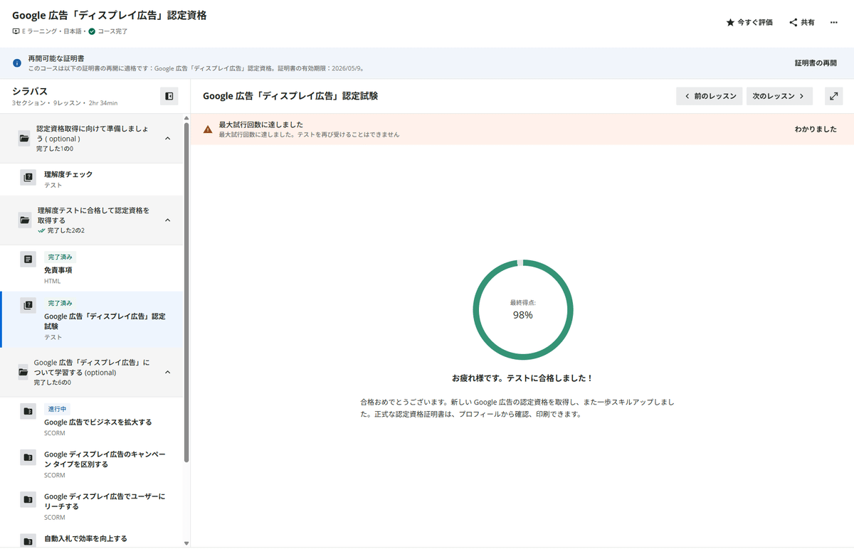
Task: Expand lesson to fullscreen view
Action: pyautogui.click(x=834, y=96)
